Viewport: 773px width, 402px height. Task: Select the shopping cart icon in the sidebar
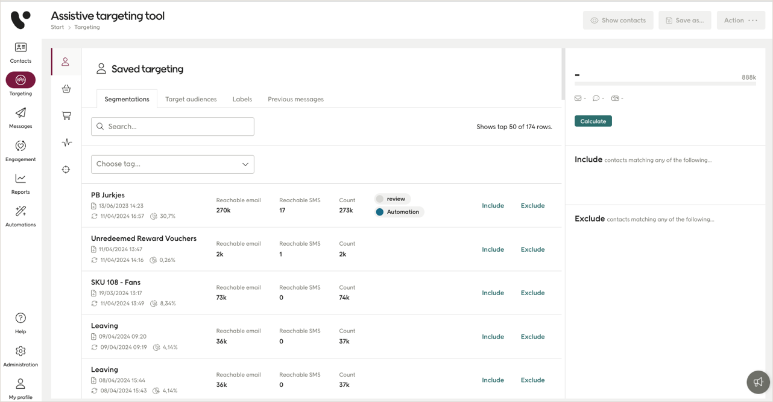pos(66,115)
